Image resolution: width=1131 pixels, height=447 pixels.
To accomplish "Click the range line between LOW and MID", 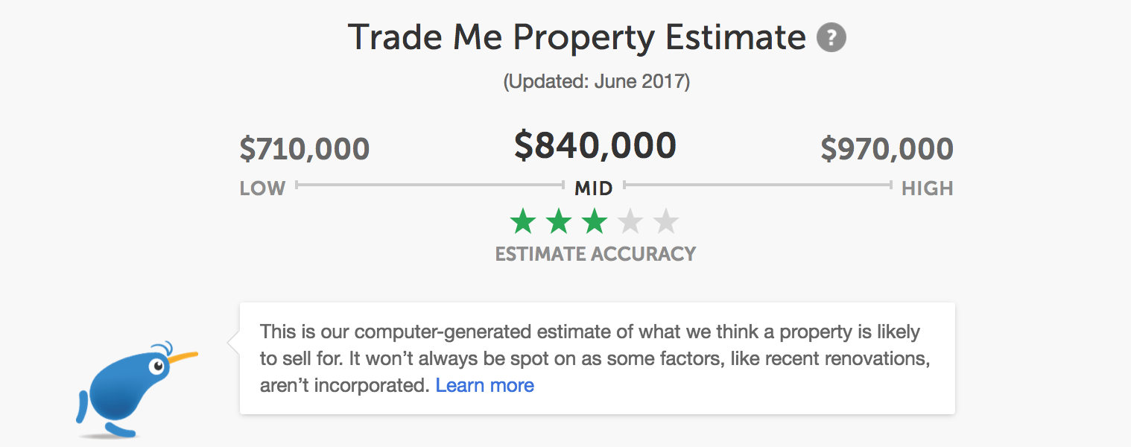I will pyautogui.click(x=430, y=185).
